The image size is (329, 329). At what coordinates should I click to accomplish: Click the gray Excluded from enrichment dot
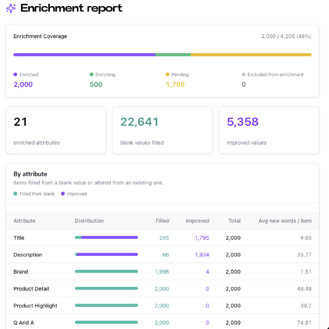pos(243,74)
